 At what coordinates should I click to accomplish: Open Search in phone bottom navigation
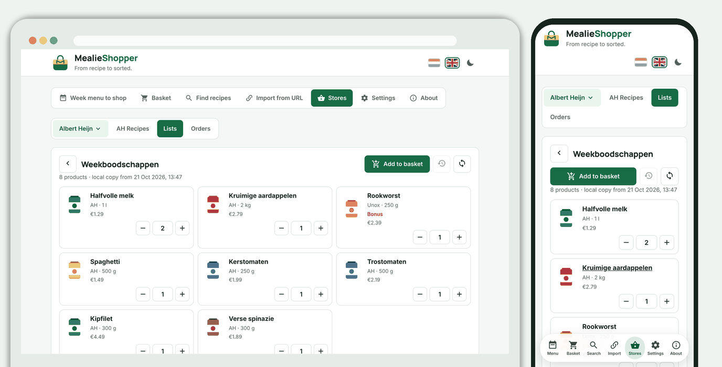[x=593, y=348]
